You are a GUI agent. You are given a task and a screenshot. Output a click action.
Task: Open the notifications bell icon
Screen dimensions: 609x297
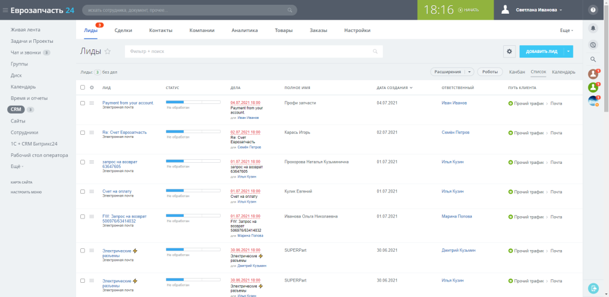(x=593, y=29)
